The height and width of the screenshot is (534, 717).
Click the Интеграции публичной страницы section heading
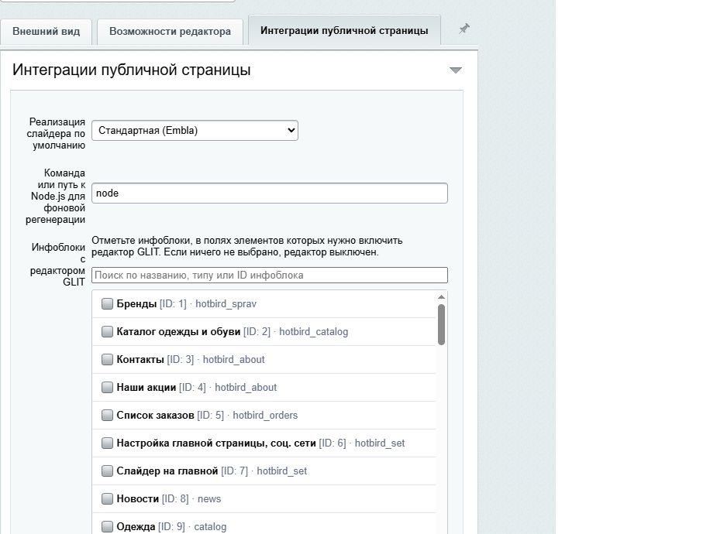[132, 70]
